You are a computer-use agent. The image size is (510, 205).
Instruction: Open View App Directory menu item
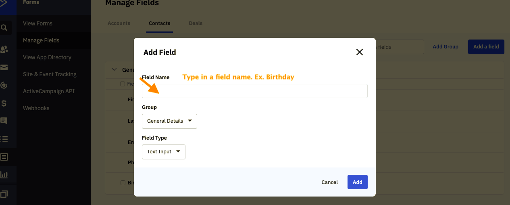coord(47,57)
